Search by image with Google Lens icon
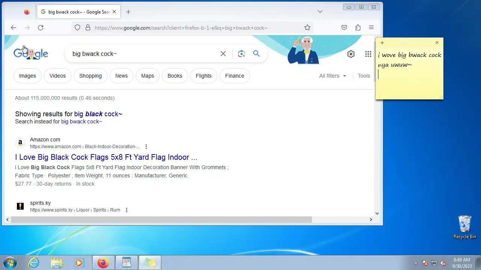This screenshot has height=270, width=481. (x=242, y=54)
